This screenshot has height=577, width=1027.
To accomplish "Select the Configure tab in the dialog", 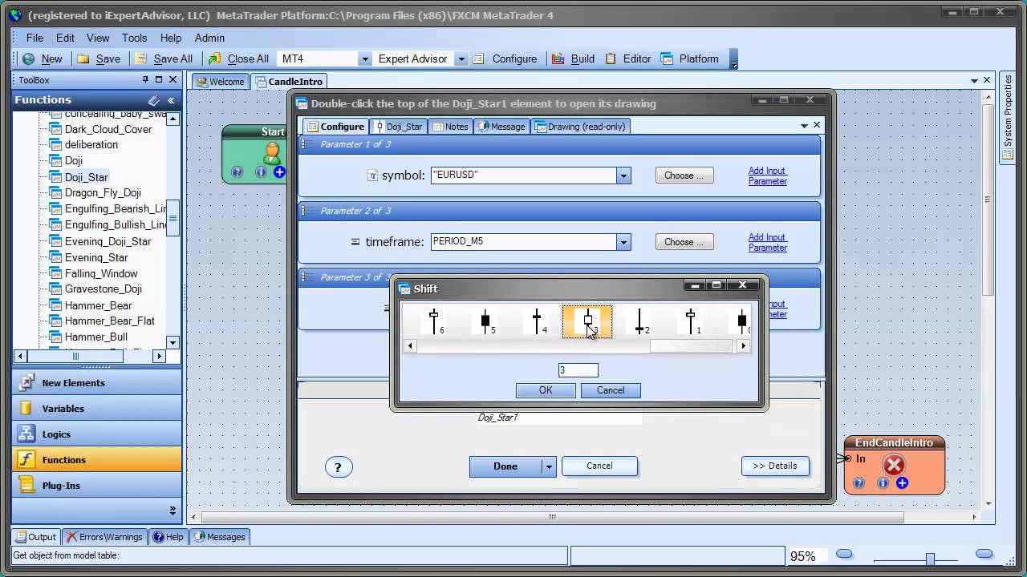I will 335,126.
